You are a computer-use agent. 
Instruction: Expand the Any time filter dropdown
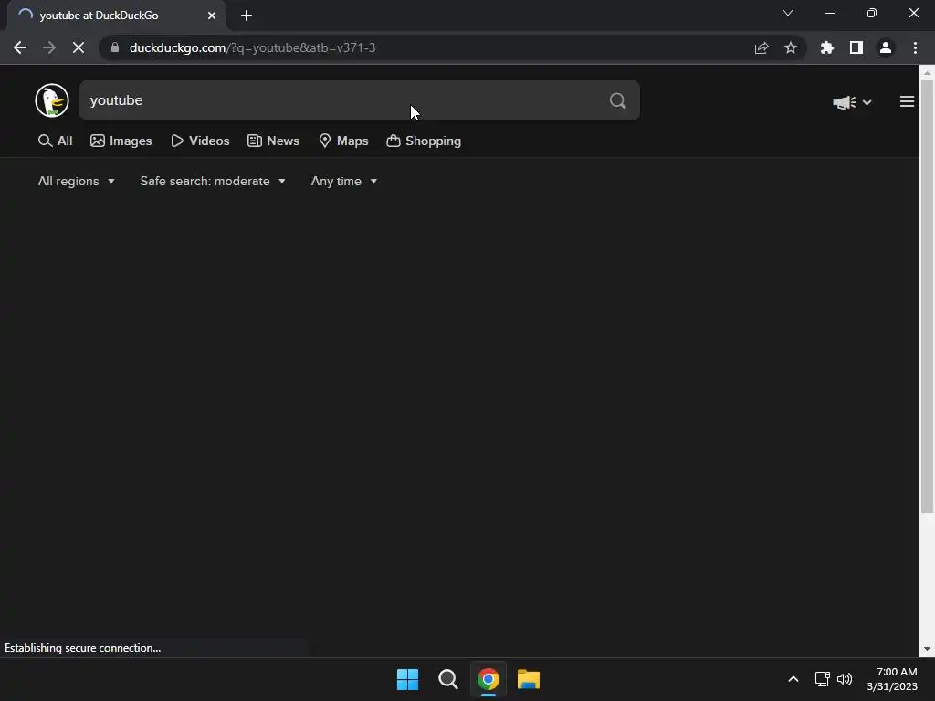coord(344,182)
